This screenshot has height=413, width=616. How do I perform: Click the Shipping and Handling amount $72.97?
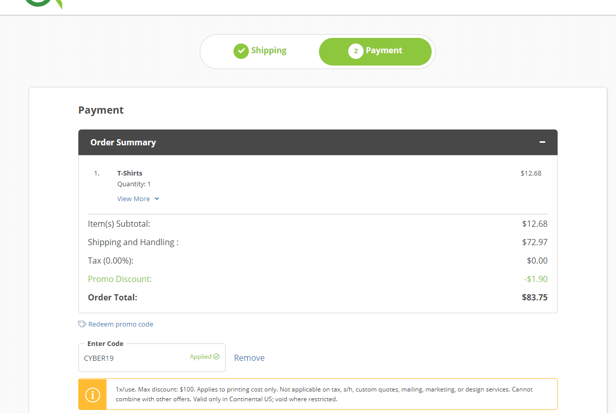click(535, 242)
